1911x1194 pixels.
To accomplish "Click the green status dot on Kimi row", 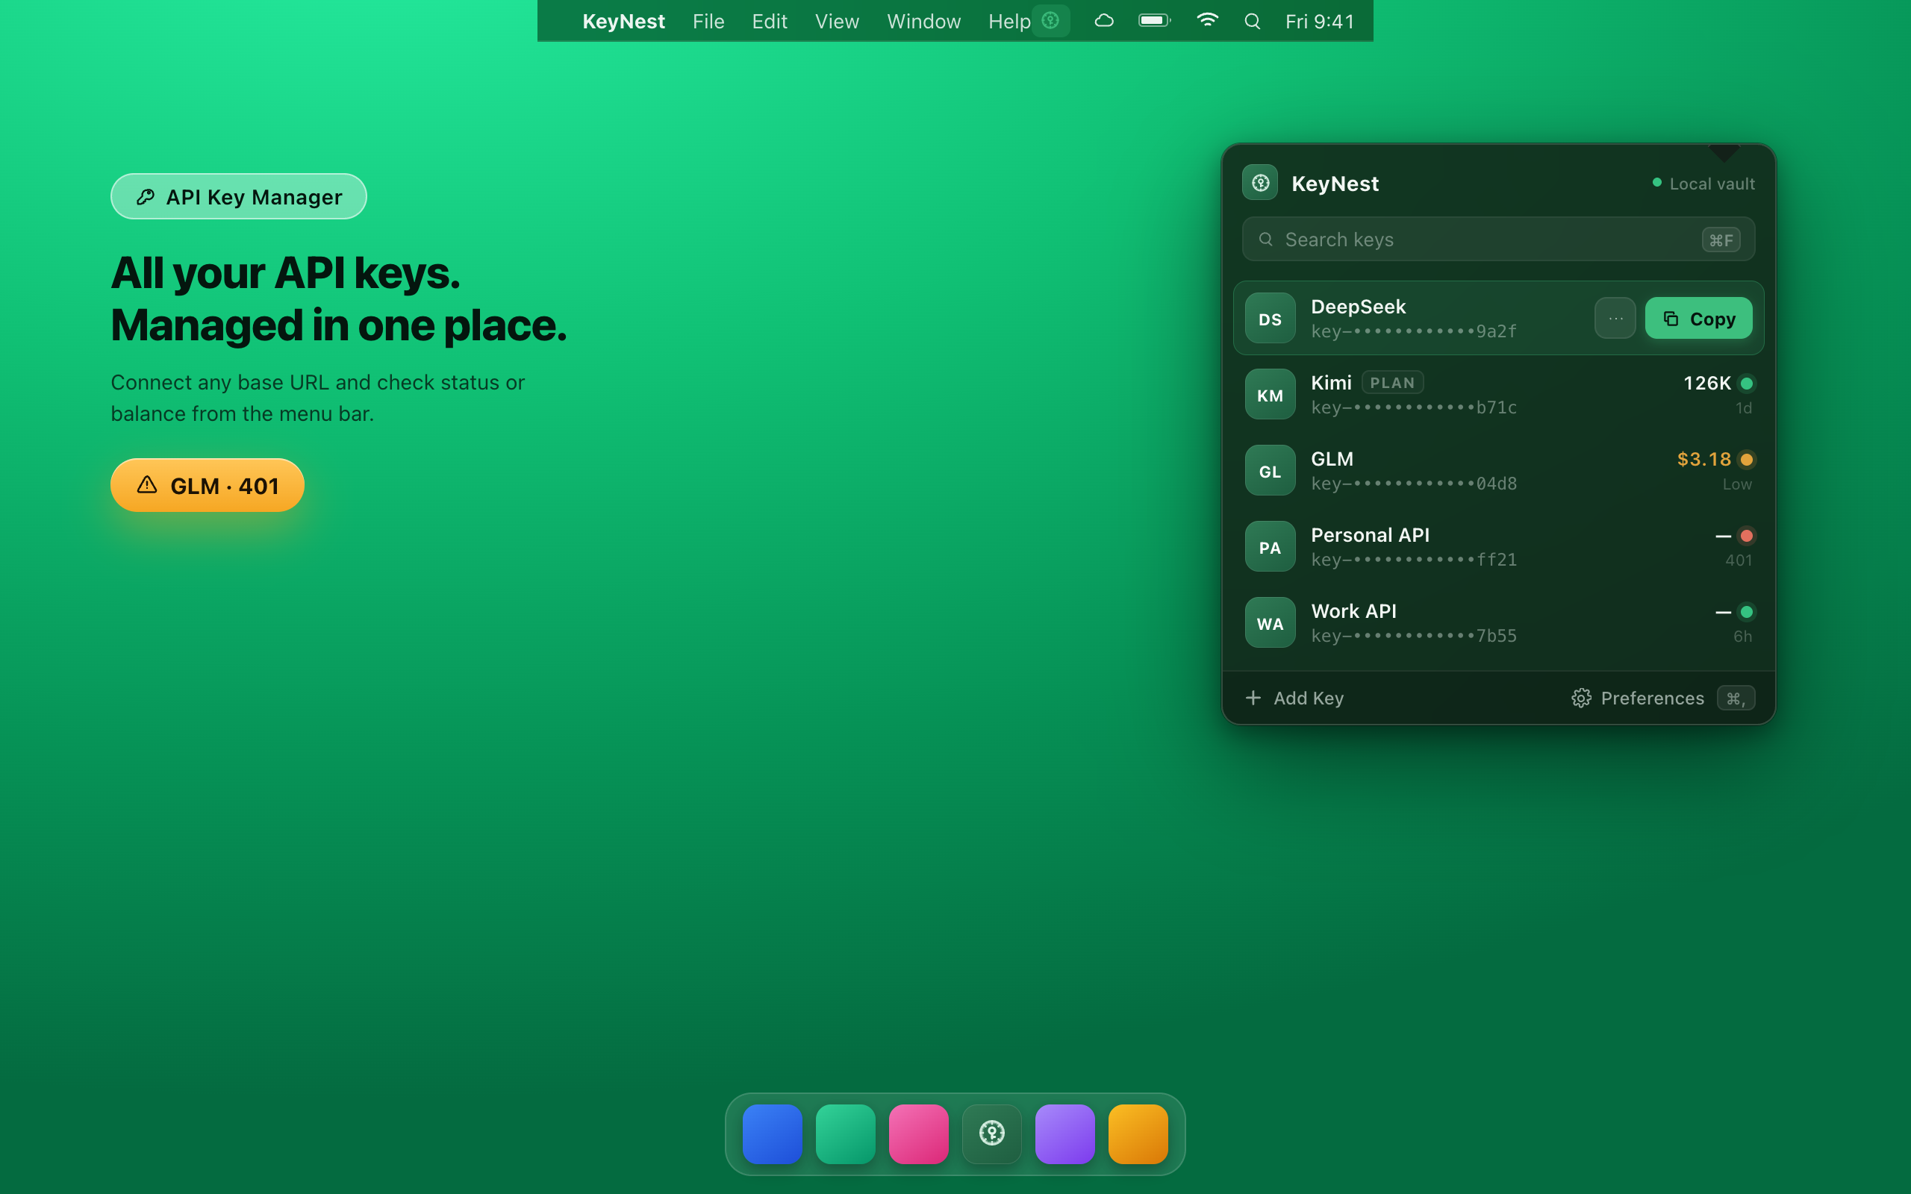I will tap(1747, 384).
